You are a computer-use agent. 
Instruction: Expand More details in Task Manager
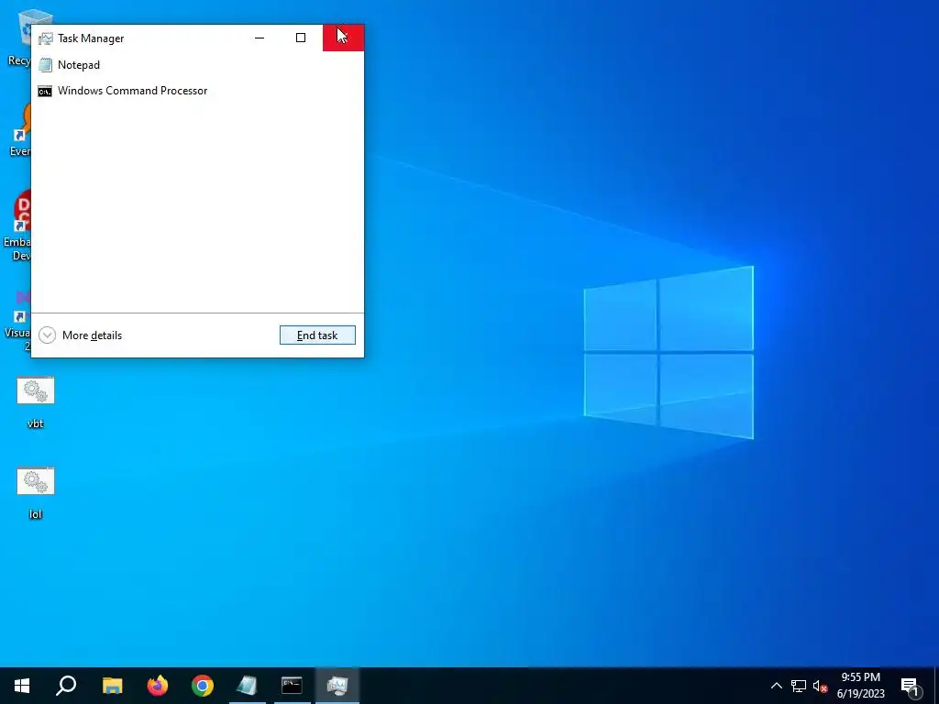pos(81,335)
